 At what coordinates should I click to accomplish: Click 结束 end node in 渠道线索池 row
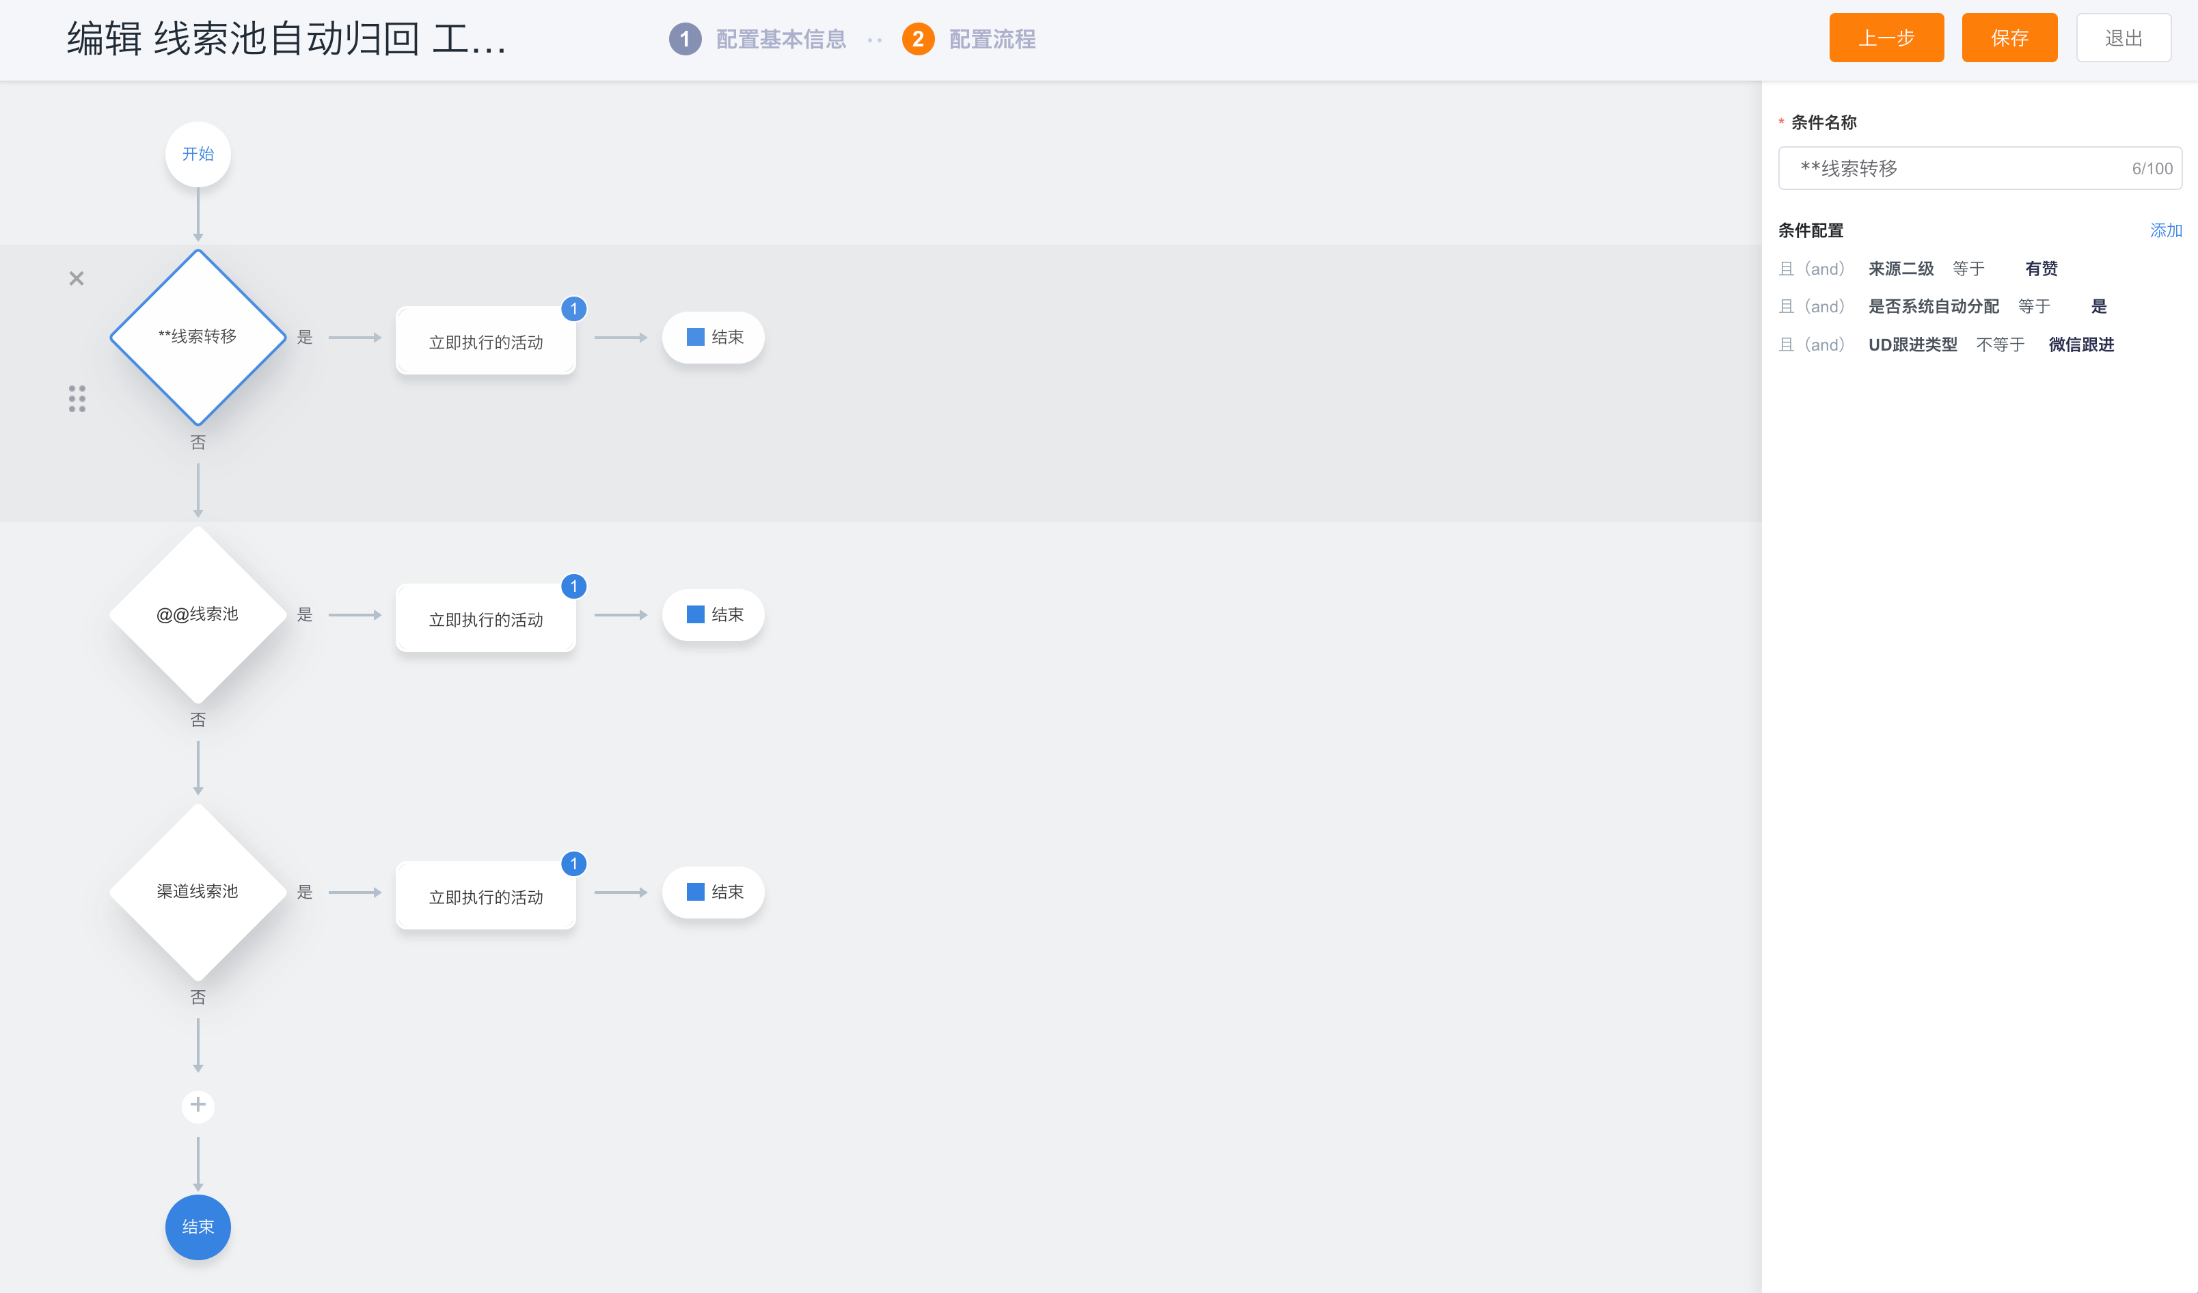[714, 891]
